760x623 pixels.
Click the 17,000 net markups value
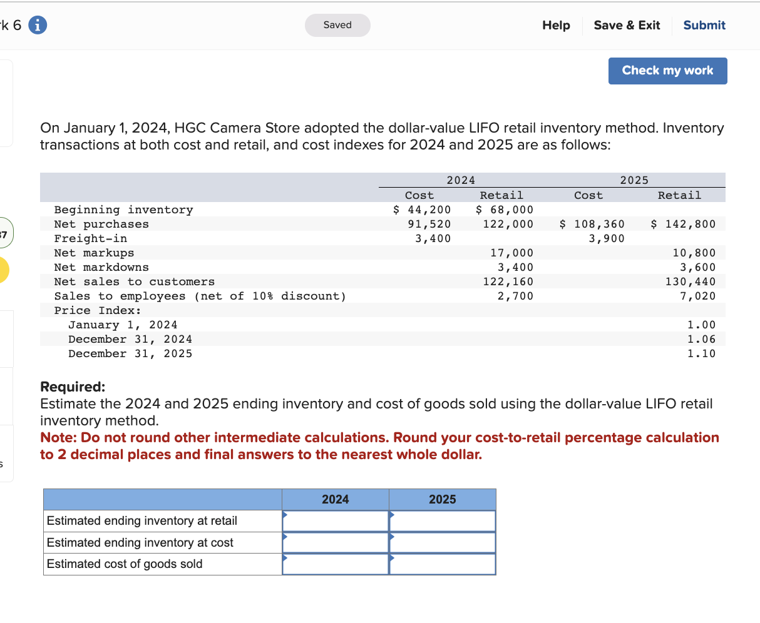click(512, 253)
